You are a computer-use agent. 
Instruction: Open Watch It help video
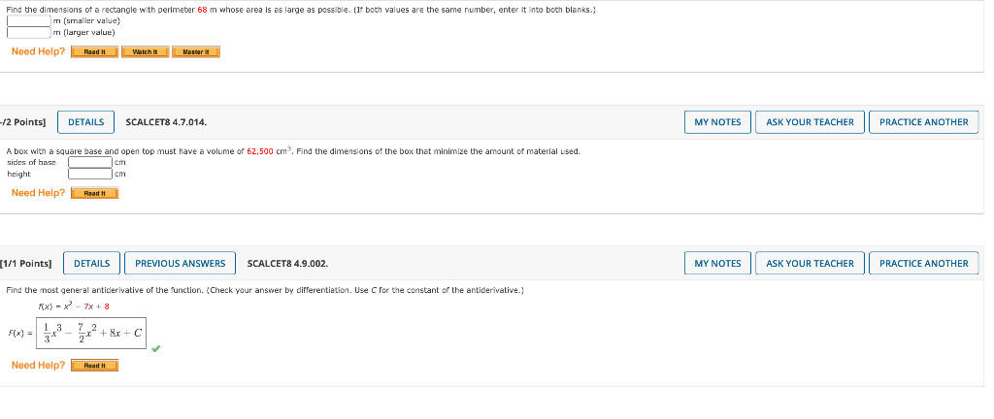tap(146, 52)
